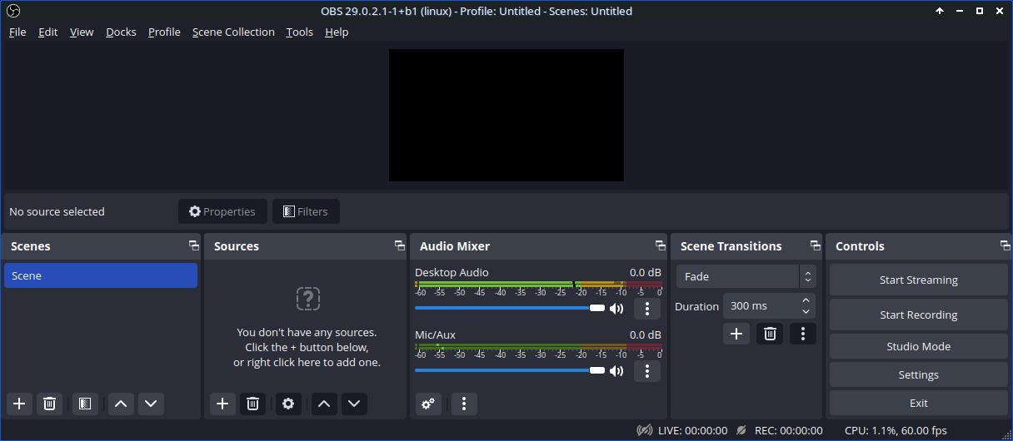Screen dimensions: 1013x441
Task: Mute Mic/Aux speaker icon
Action: coord(616,371)
